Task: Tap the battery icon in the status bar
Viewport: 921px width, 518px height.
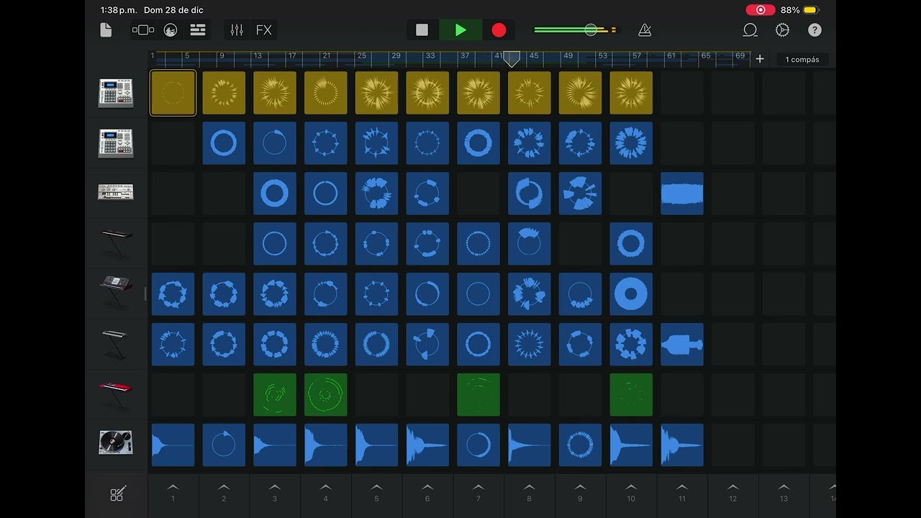Action: pyautogui.click(x=811, y=10)
